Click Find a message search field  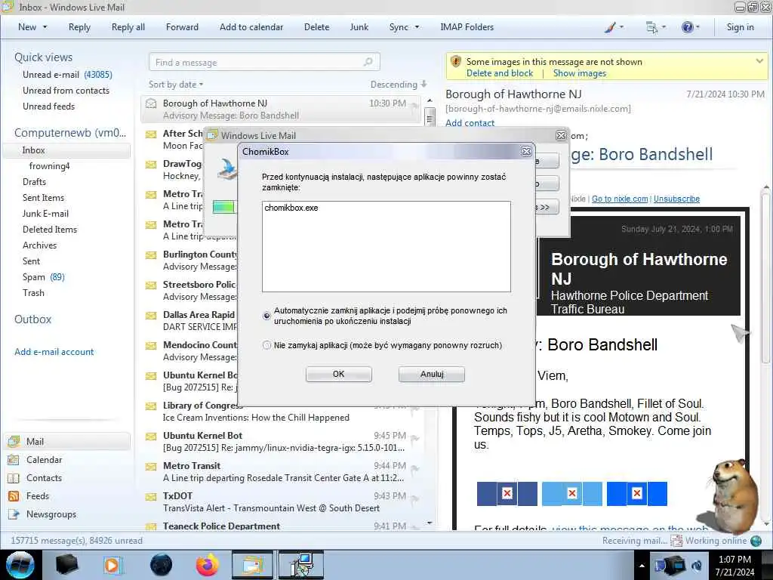pos(264,63)
